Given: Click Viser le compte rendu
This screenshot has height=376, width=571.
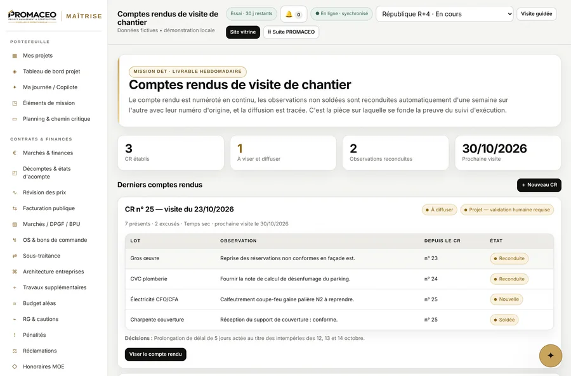Looking at the screenshot, I should pos(155,354).
